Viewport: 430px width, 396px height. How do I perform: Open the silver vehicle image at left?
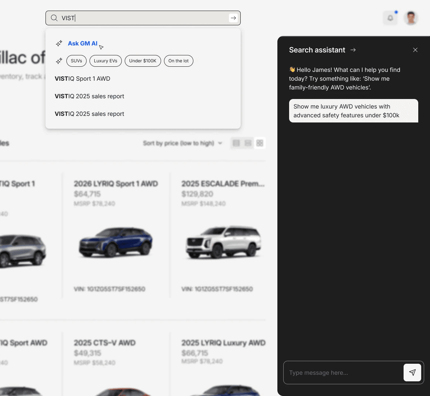pos(22,250)
